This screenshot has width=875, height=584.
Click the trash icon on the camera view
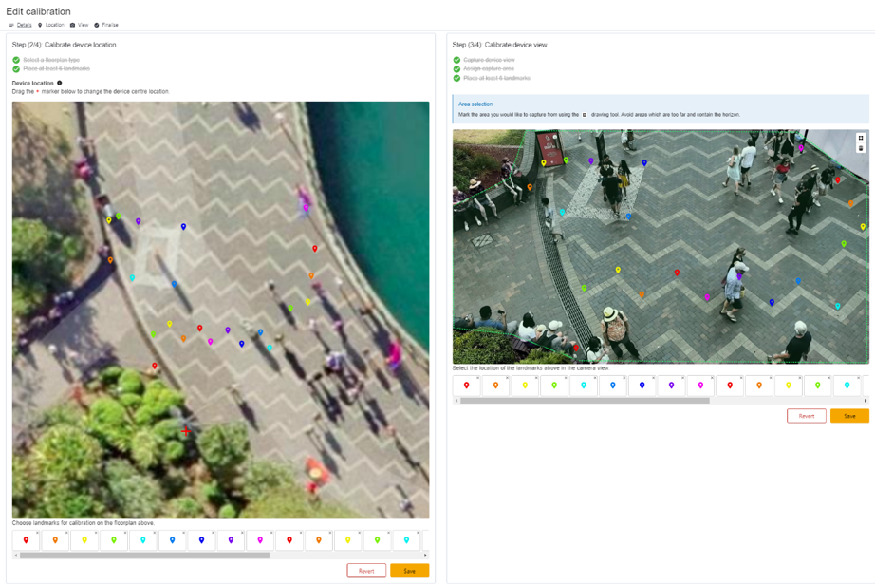861,148
